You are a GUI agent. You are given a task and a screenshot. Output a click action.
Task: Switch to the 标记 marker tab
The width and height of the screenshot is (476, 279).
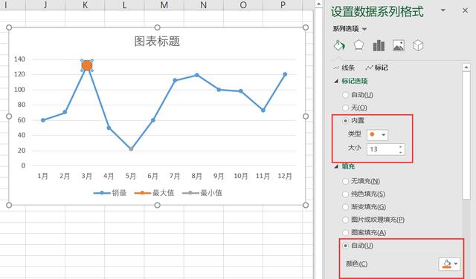click(377, 68)
